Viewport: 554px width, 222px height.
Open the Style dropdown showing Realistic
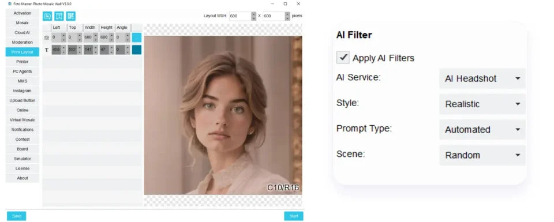482,104
